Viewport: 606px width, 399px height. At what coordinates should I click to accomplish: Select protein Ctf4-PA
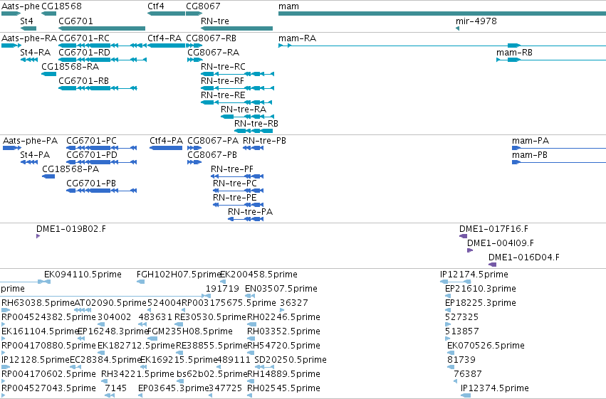point(166,148)
